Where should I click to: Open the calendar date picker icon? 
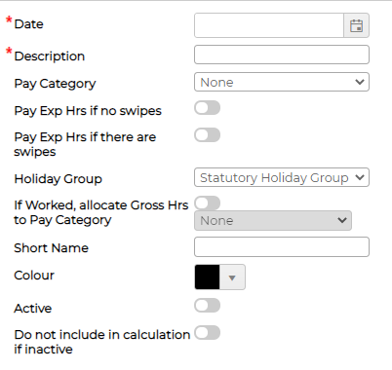356,25
